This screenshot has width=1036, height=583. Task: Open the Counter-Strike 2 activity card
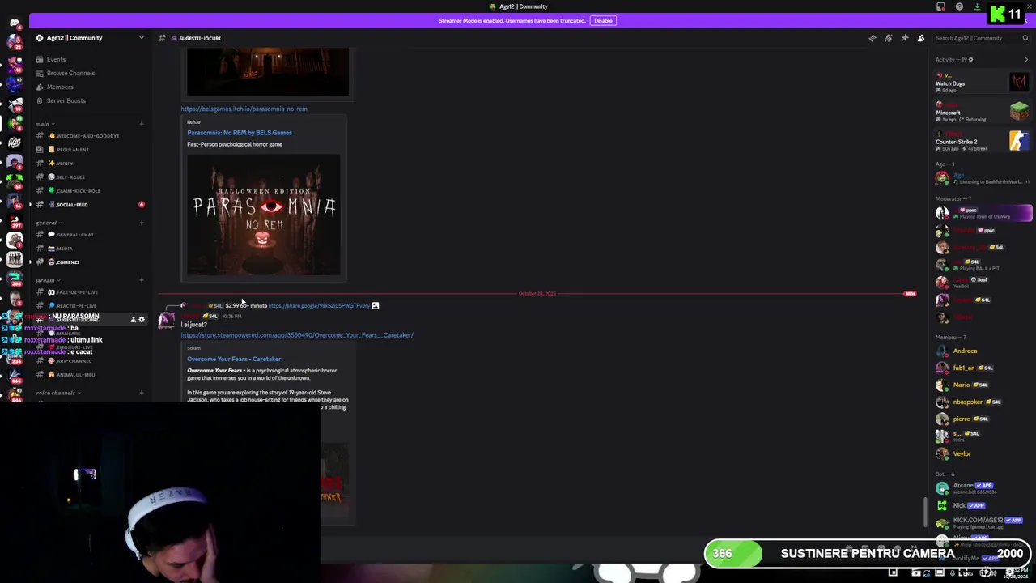(x=981, y=140)
